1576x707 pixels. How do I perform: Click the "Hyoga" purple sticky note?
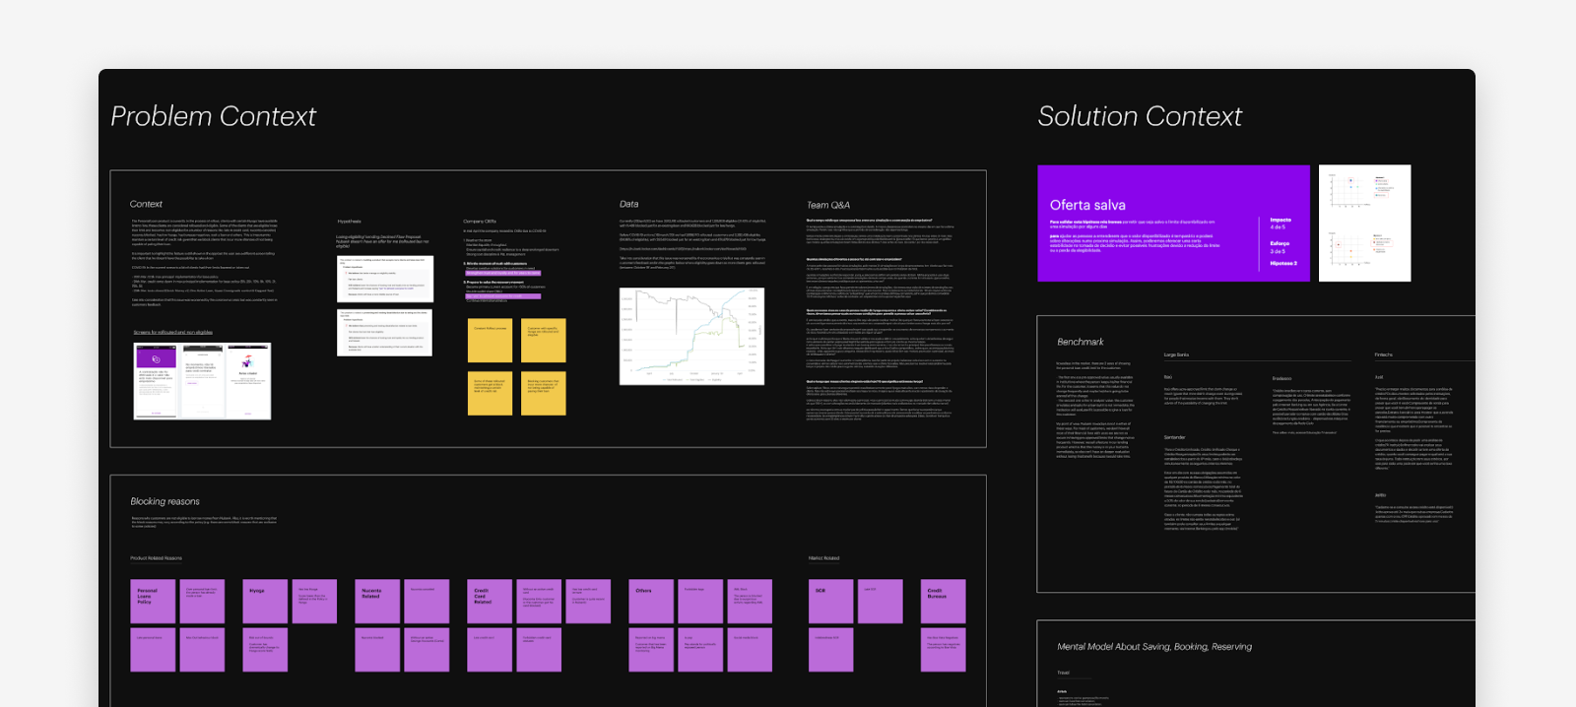(x=265, y=601)
